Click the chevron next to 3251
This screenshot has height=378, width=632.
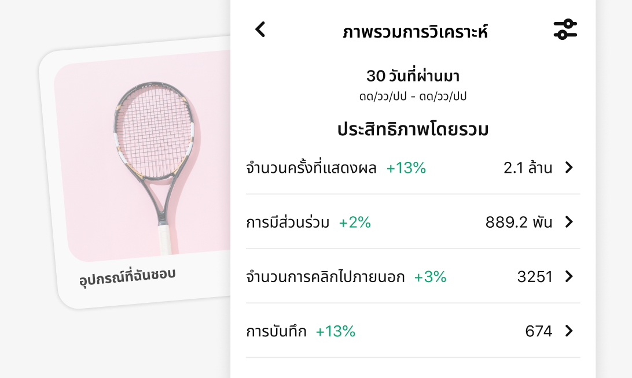(x=569, y=277)
